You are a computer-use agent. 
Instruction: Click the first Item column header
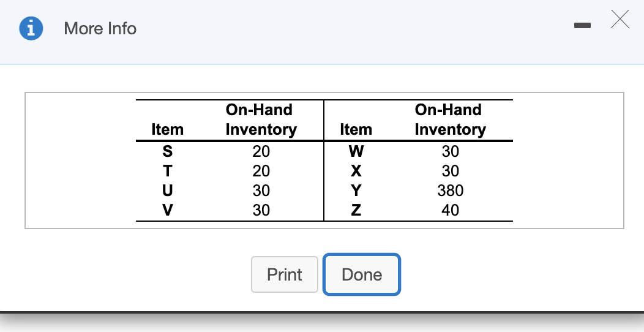pyautogui.click(x=168, y=129)
